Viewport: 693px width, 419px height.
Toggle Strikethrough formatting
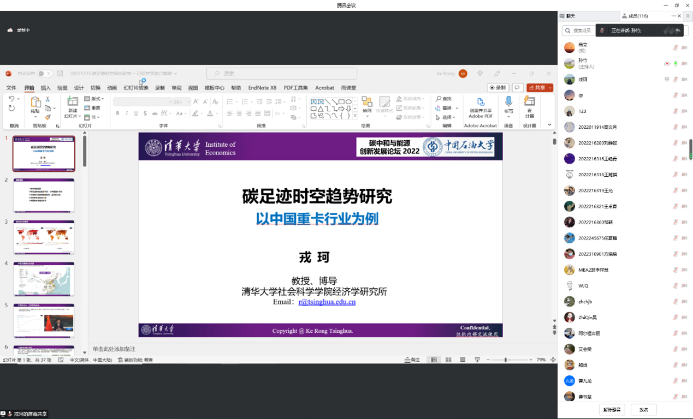point(145,112)
